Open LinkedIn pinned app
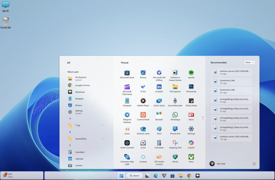275x180 pixels. click(159, 88)
